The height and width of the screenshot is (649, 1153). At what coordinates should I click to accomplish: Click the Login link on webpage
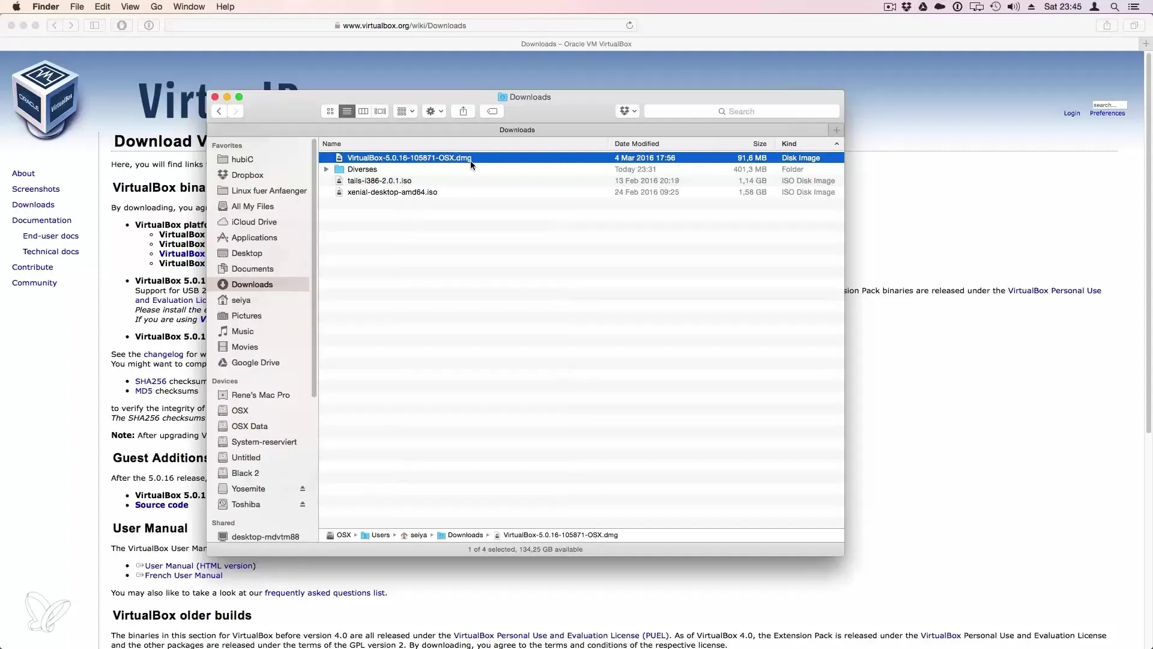(x=1072, y=113)
